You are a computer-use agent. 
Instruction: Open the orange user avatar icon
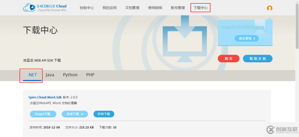[269, 8]
